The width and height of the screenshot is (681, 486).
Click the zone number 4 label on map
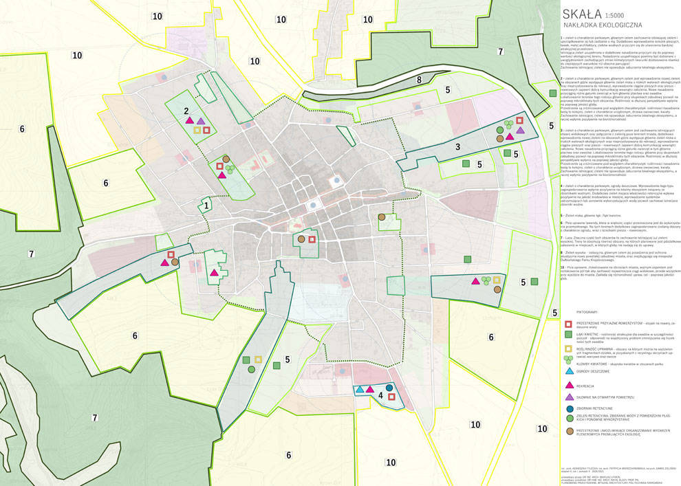click(380, 395)
